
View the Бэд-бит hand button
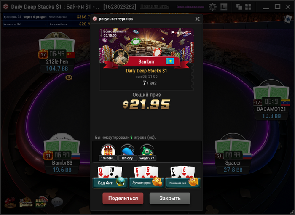(x=110, y=183)
